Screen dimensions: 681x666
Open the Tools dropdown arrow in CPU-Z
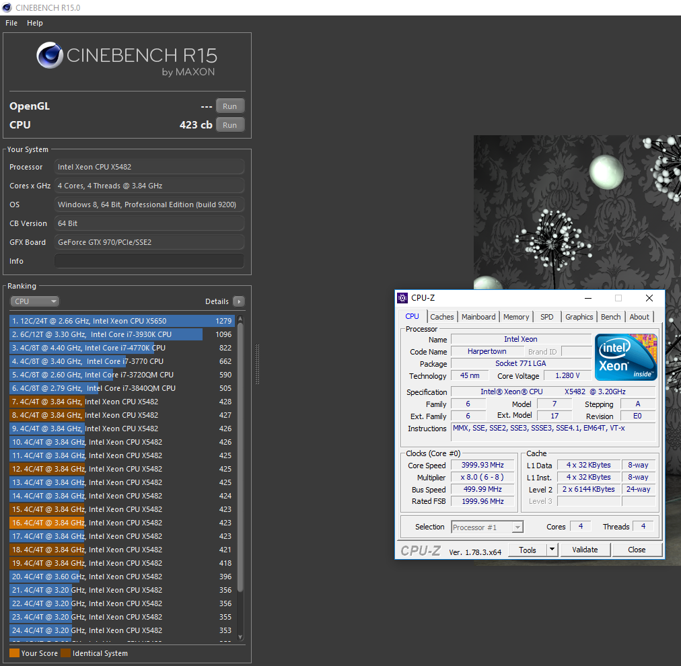pos(552,550)
